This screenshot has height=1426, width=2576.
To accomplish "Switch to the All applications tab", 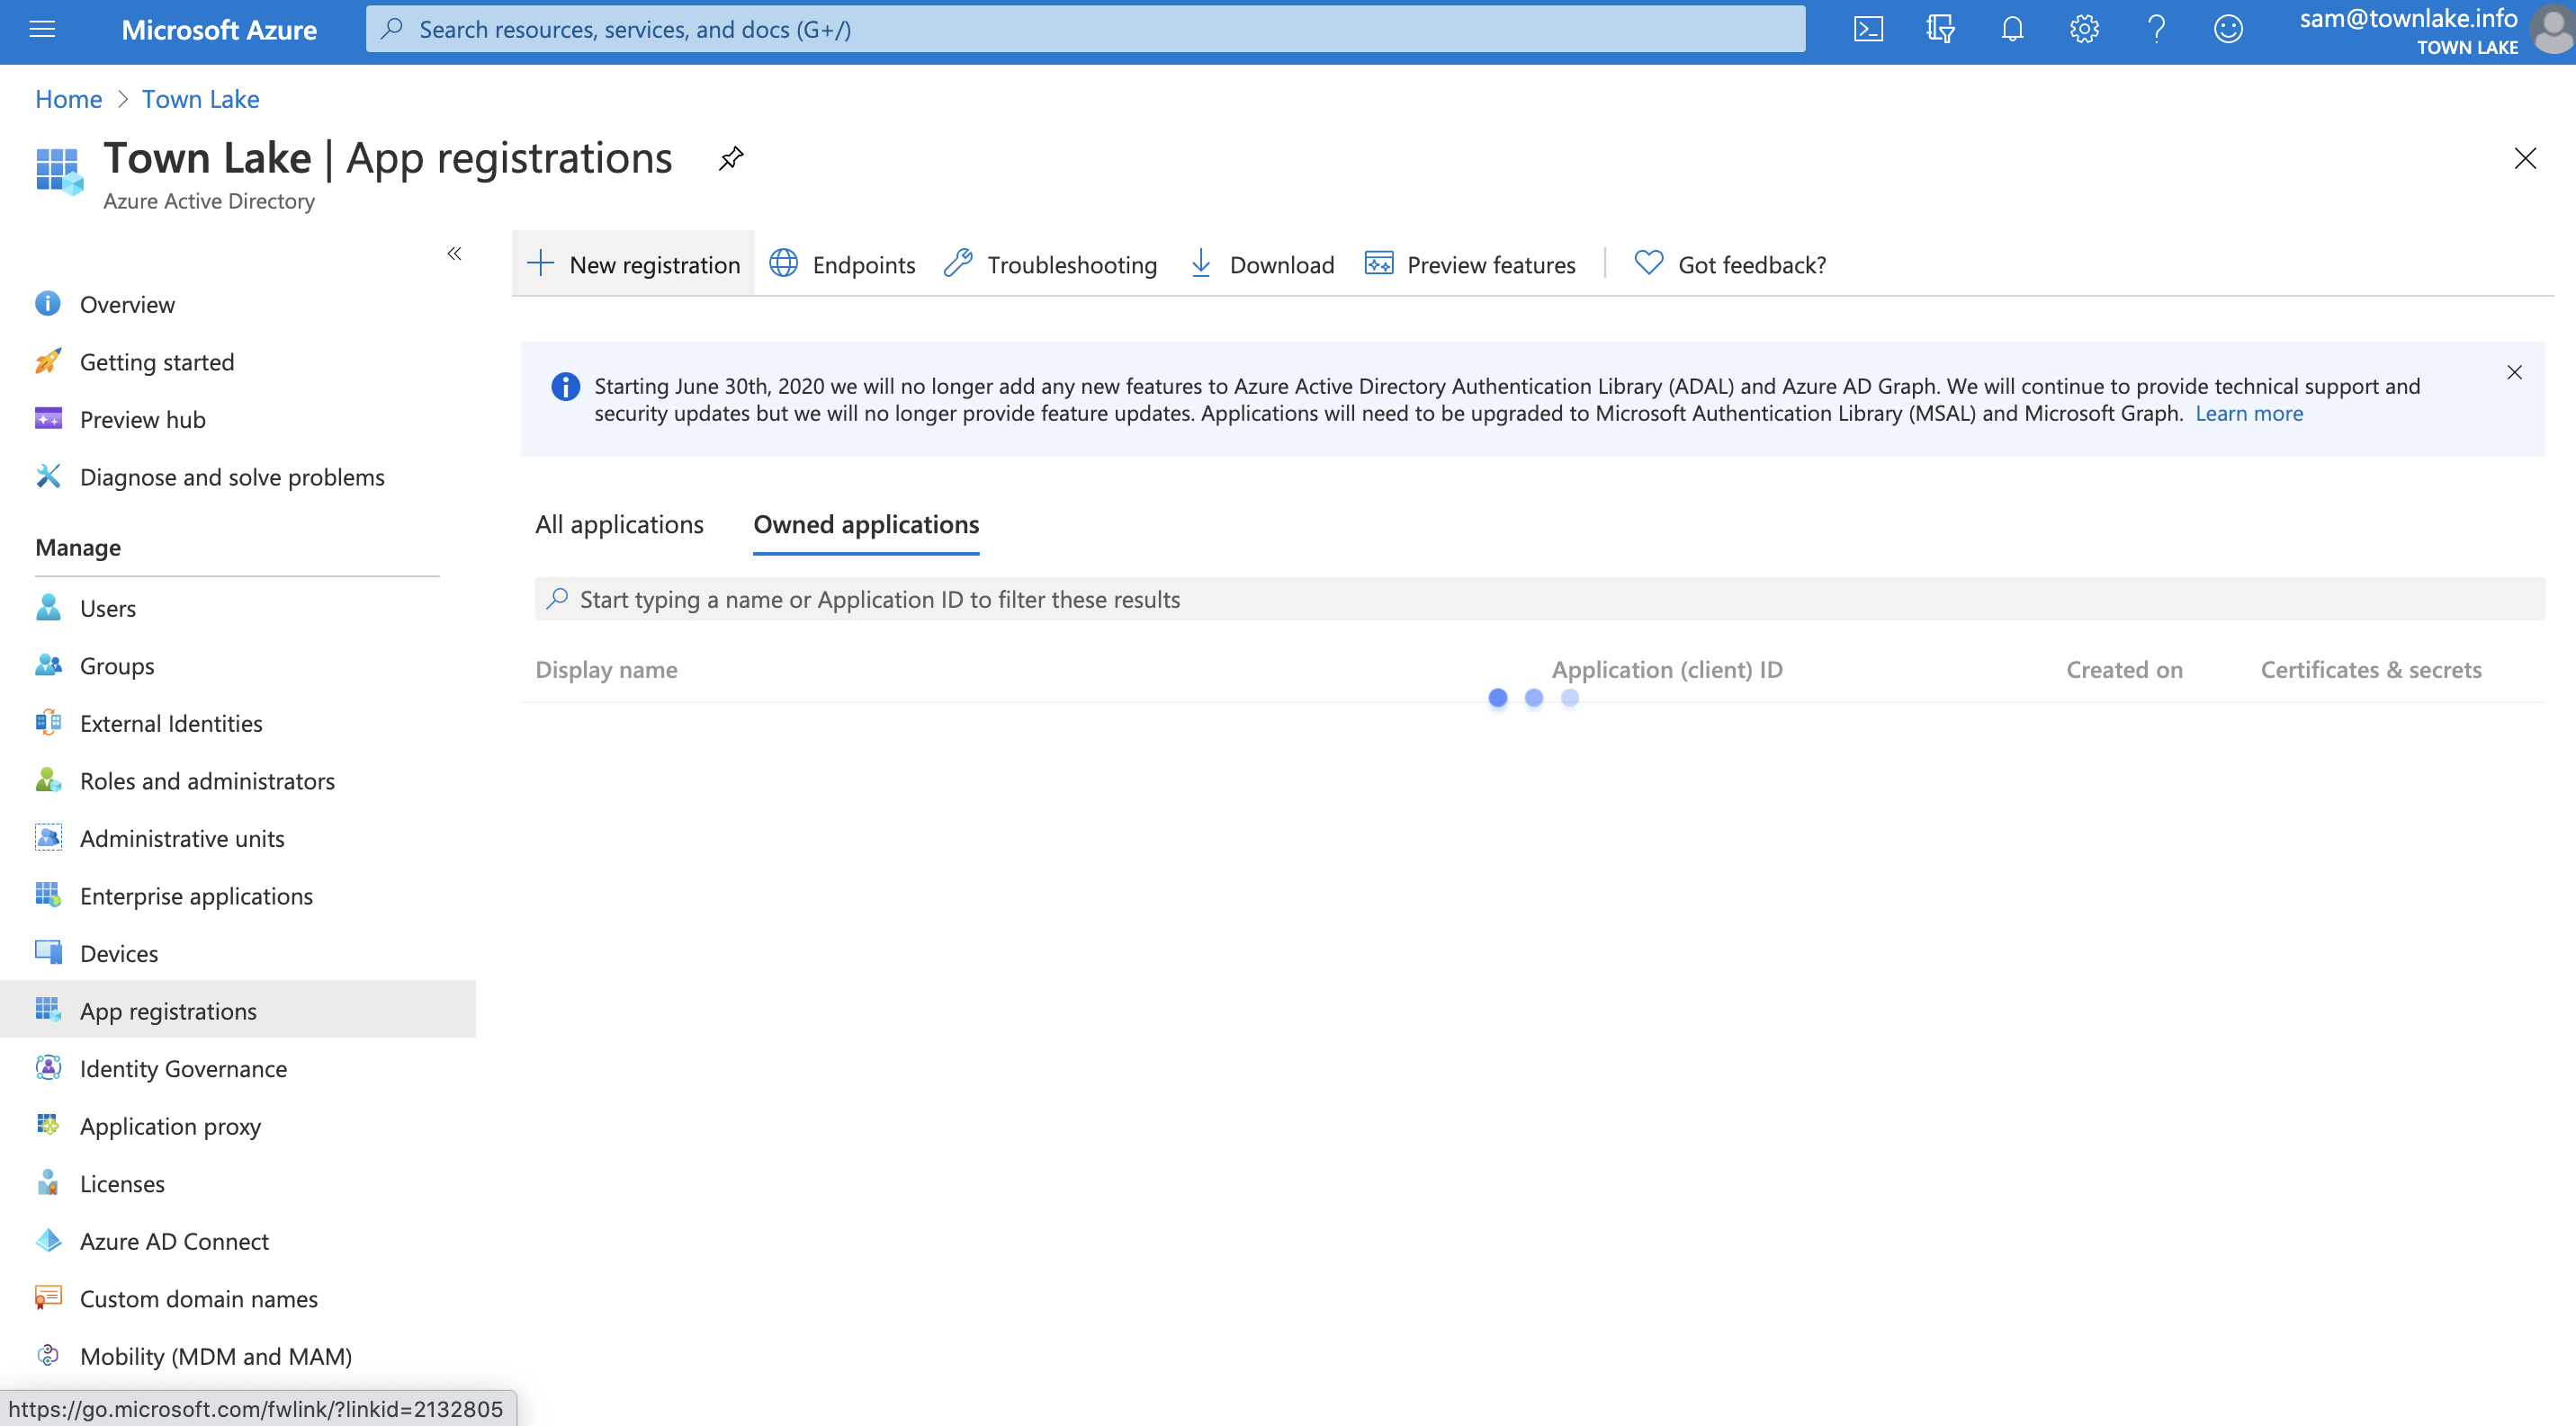I will (619, 523).
